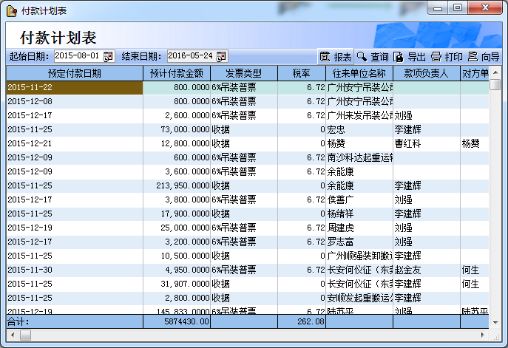Select the row dated 2015-11-22
This screenshot has height=348, width=508.
(74, 87)
